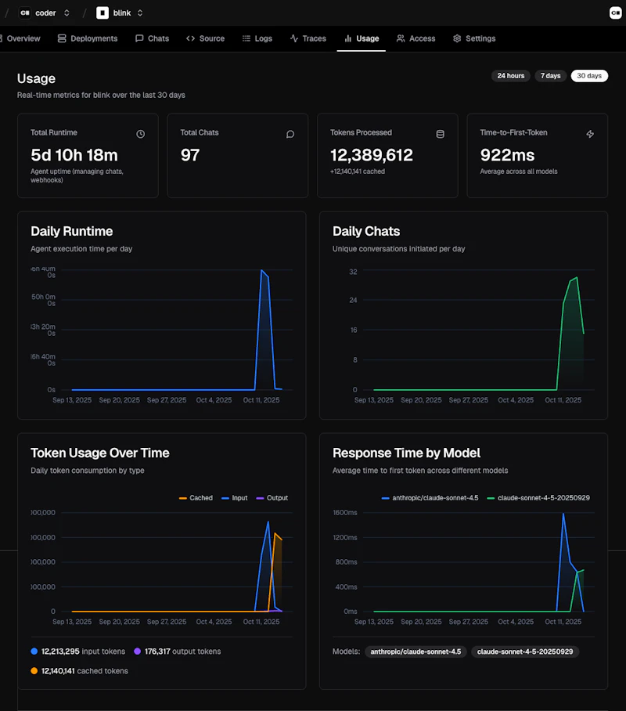
Task: Click the user avatar in top right
Action: tap(615, 13)
